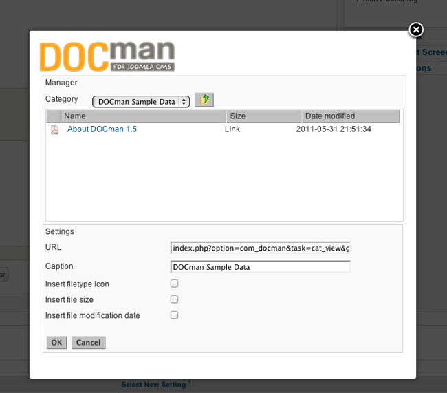Image resolution: width=447 pixels, height=393 pixels.
Task: Sort by Date modified column header
Action: [351, 116]
